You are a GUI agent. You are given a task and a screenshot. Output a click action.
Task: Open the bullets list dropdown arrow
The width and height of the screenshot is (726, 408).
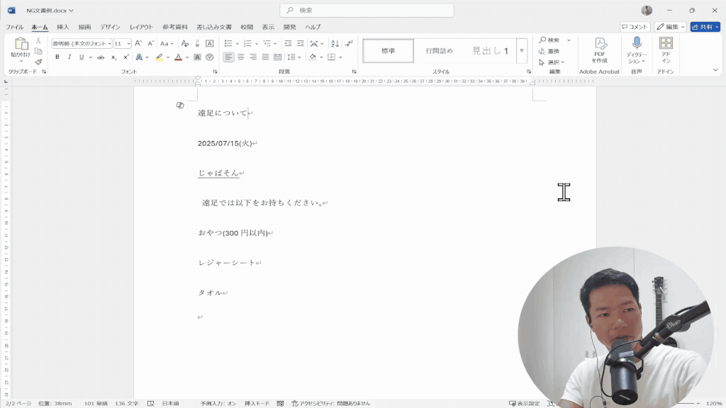237,44
